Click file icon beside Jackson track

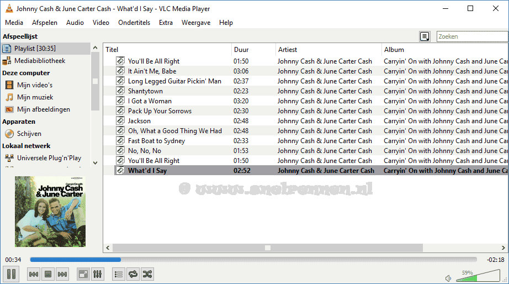click(x=120, y=120)
